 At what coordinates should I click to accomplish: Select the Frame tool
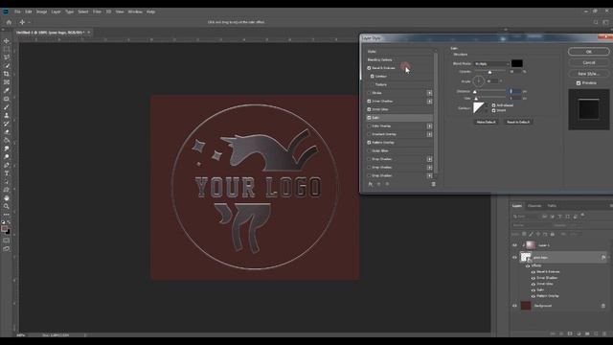click(7, 82)
